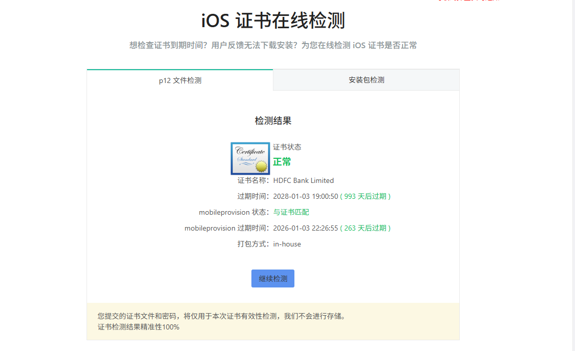Click the 与证书匹配 status text
The height and width of the screenshot is (351, 575).
coord(291,212)
